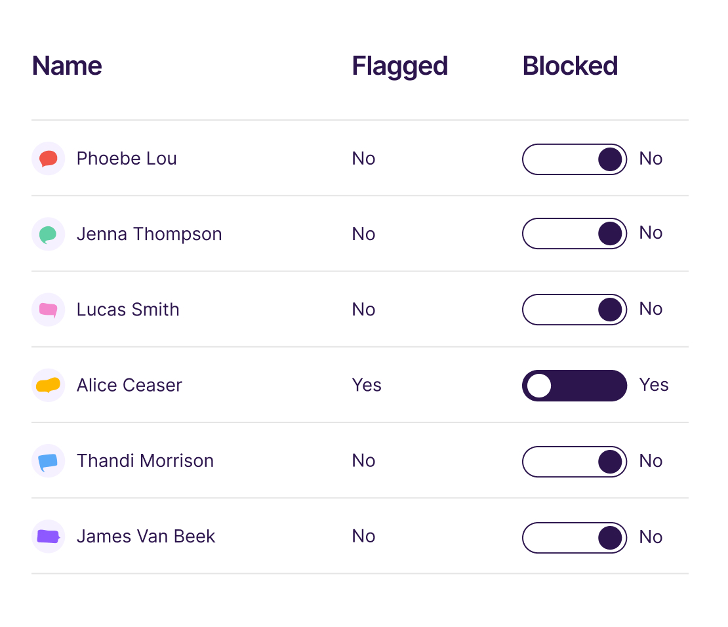The height and width of the screenshot is (627, 728).
Task: Toggle the Blocked switch for Jenna Thompson
Action: 575,233
